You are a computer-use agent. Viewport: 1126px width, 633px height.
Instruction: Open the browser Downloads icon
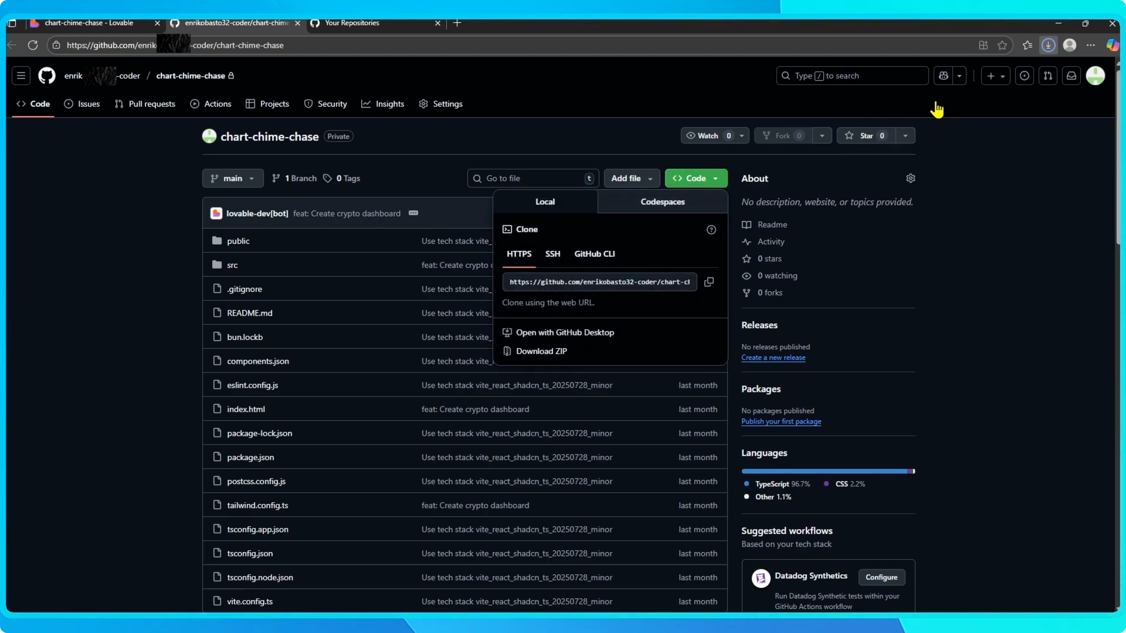point(1048,45)
